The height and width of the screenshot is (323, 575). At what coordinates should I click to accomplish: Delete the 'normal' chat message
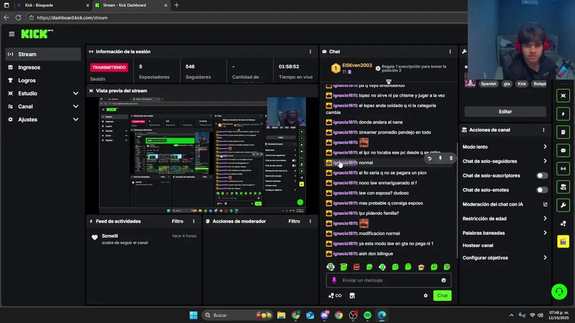[x=451, y=158]
